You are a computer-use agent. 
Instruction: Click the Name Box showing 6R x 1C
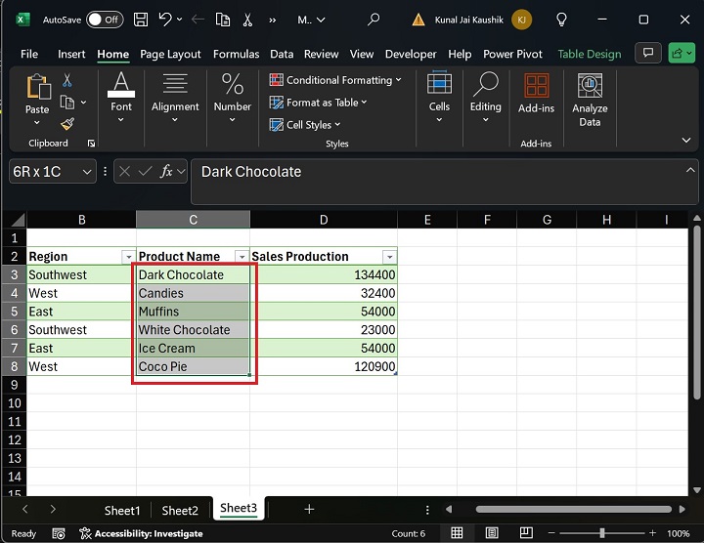pos(44,172)
